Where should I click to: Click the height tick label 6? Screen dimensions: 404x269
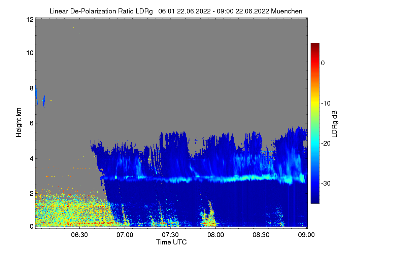(31, 123)
